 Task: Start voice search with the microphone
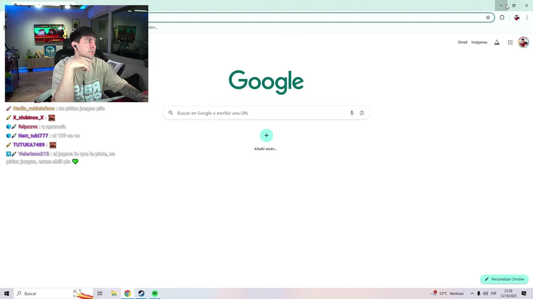point(352,113)
